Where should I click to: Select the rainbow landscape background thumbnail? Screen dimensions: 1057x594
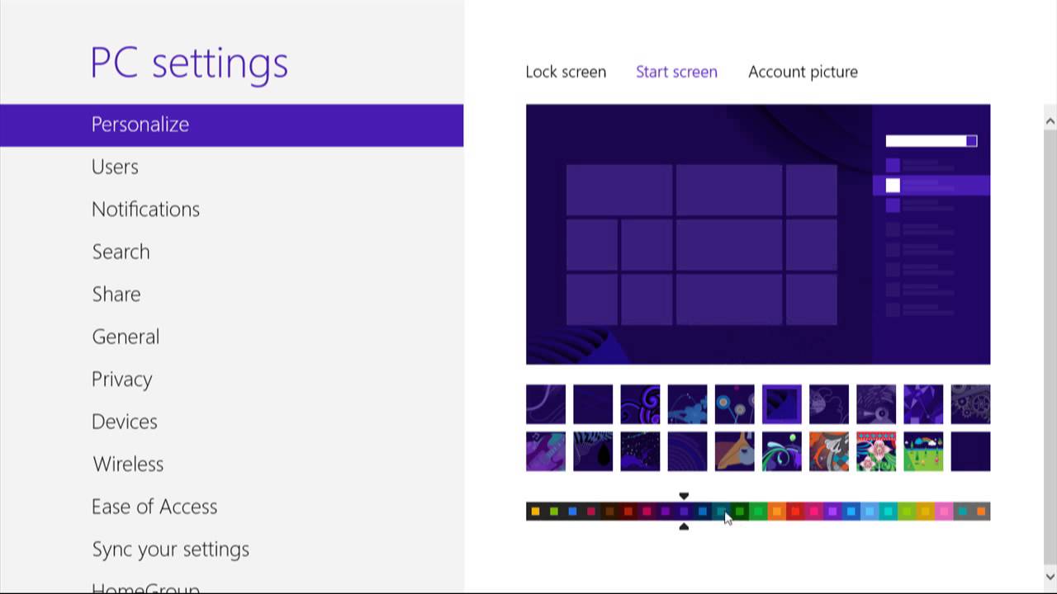tap(923, 451)
